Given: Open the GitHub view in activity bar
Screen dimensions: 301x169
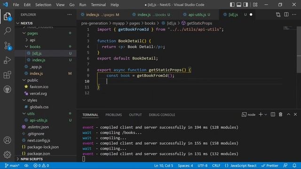Looking at the screenshot, I should (x=8, y=89).
